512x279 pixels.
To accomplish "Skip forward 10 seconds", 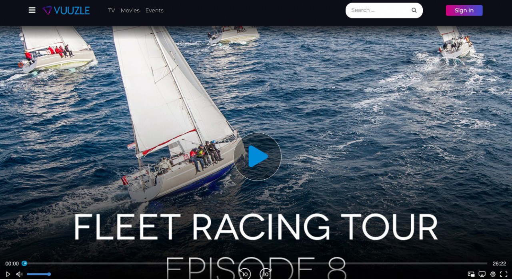I will click(x=266, y=274).
